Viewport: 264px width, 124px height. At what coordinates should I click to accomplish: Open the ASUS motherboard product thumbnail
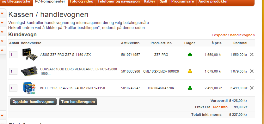[30, 54]
